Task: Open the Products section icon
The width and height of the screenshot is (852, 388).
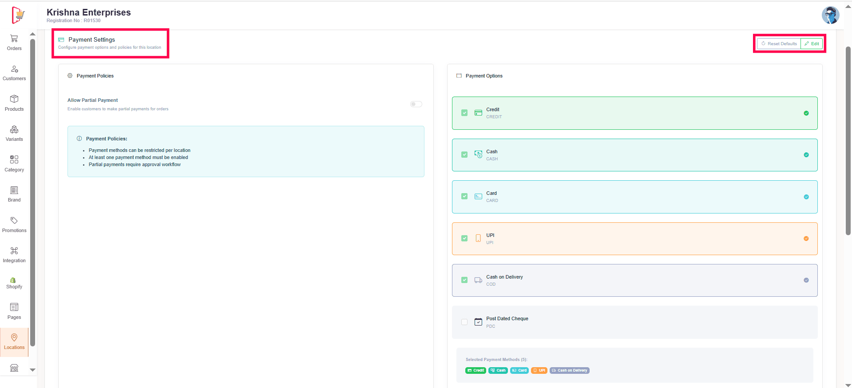Action: [14, 99]
